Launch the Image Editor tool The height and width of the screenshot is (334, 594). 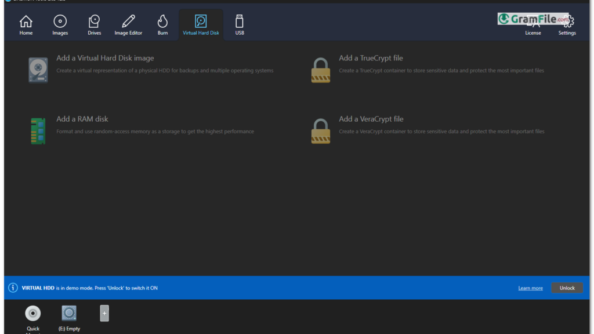128,25
